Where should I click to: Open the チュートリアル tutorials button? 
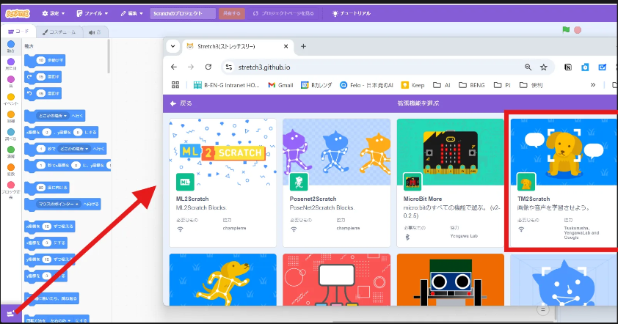pos(352,13)
